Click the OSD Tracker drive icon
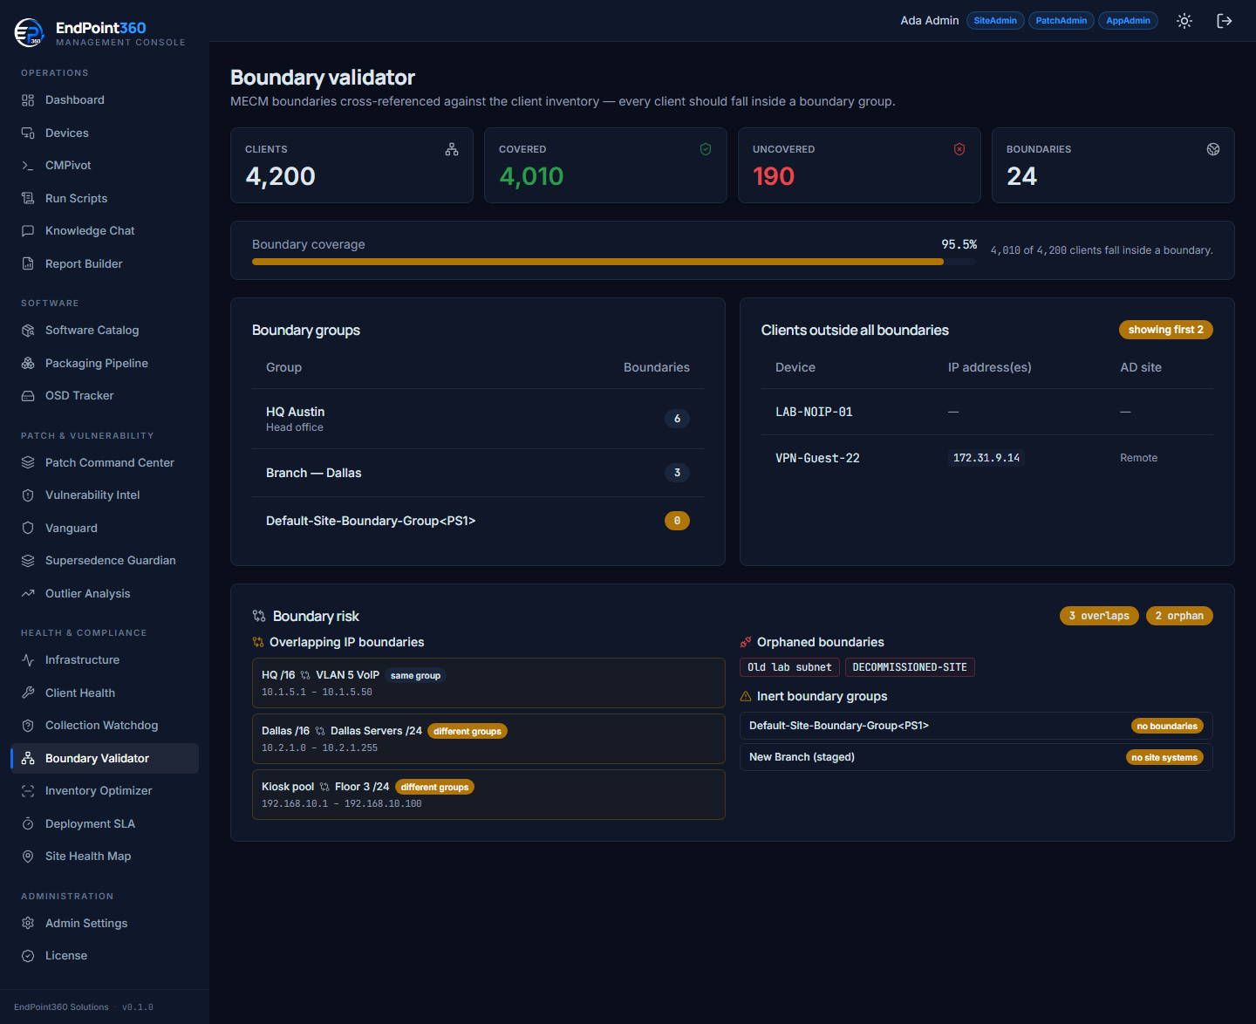 coord(28,396)
